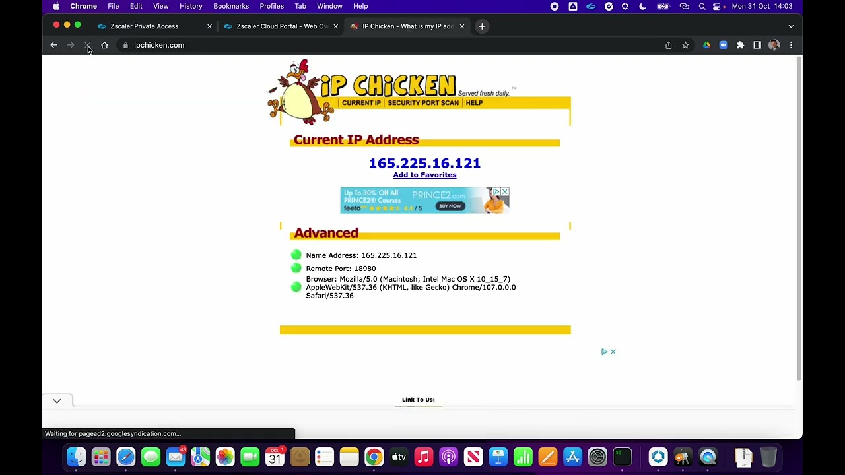The image size is (845, 475).
Task: Toggle Focus moon icon in menu bar
Action: [642, 6]
